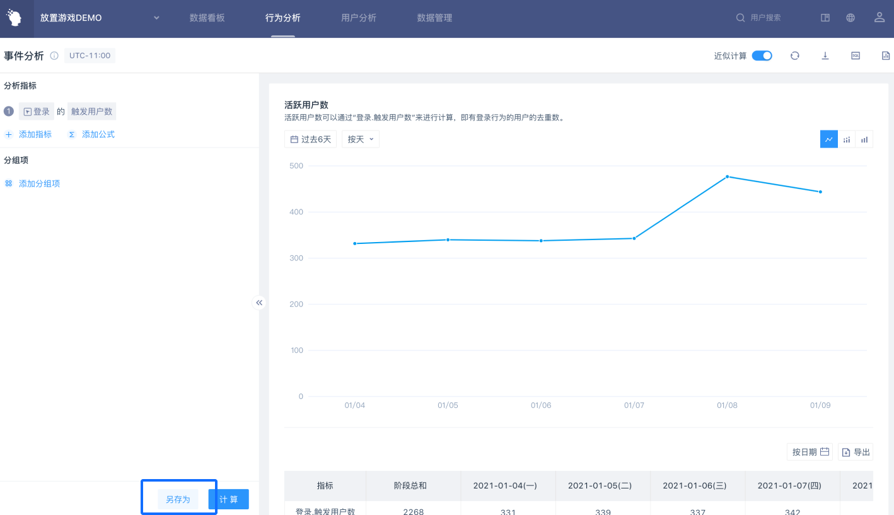Open the user account profile icon
894x515 pixels.
(879, 18)
